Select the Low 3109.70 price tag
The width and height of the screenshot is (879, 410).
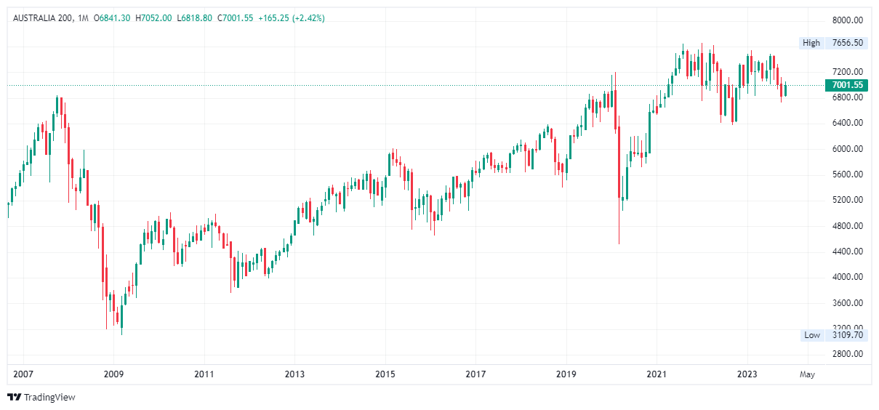848,335
